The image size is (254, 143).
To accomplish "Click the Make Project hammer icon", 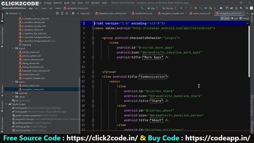I will [142, 8].
